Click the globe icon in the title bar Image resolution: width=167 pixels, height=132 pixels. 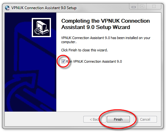7,8
